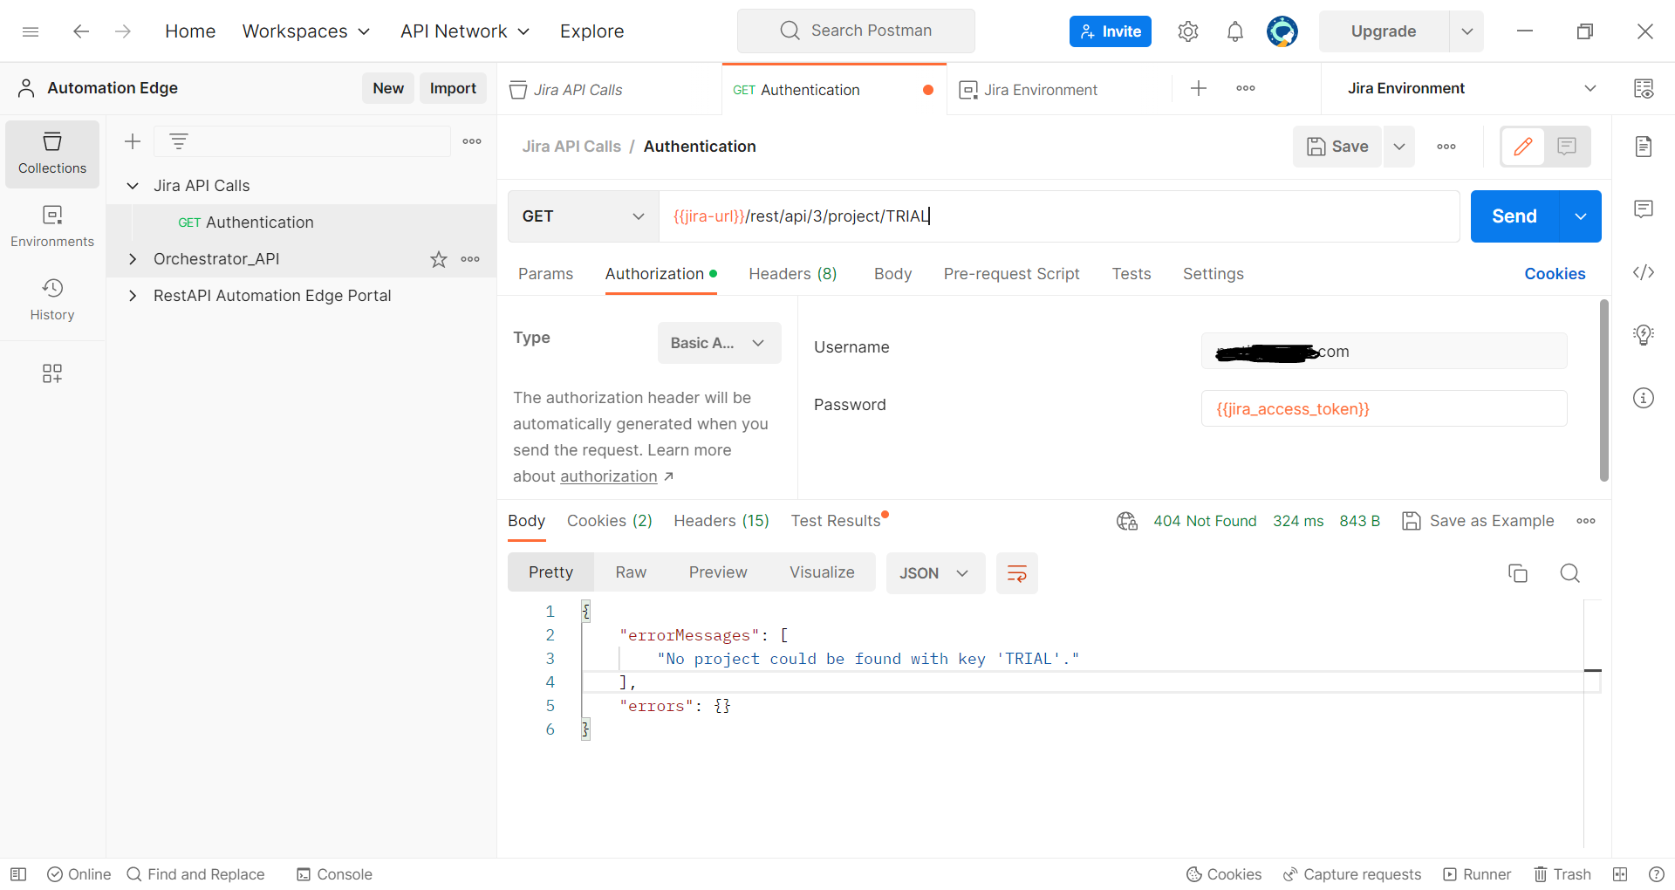
Task: Toggle line wrapping in the response body
Action: 1016,573
